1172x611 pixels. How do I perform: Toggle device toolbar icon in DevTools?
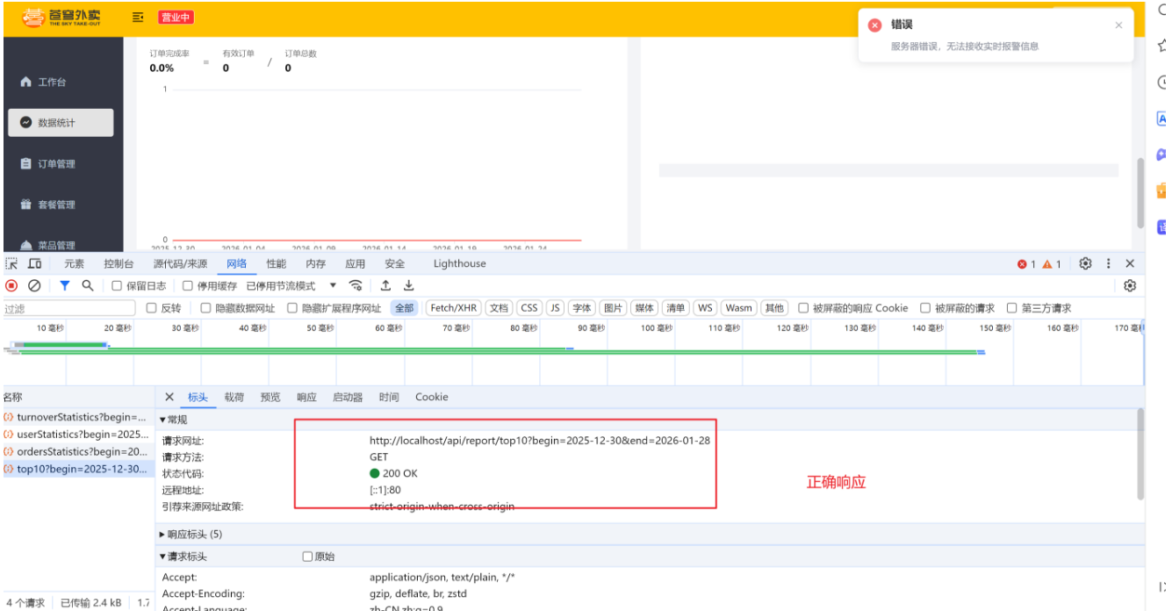35,263
